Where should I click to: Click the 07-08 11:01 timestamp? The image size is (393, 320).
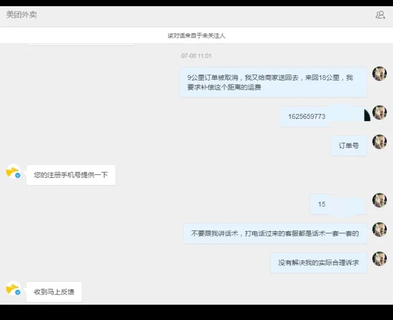tap(196, 56)
